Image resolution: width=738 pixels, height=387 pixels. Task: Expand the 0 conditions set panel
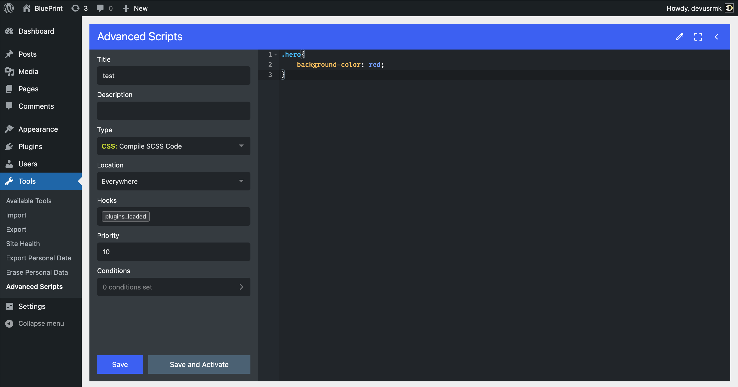tap(174, 287)
